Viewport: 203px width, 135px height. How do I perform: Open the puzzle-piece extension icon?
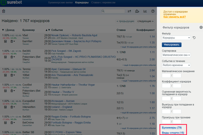point(137,11)
